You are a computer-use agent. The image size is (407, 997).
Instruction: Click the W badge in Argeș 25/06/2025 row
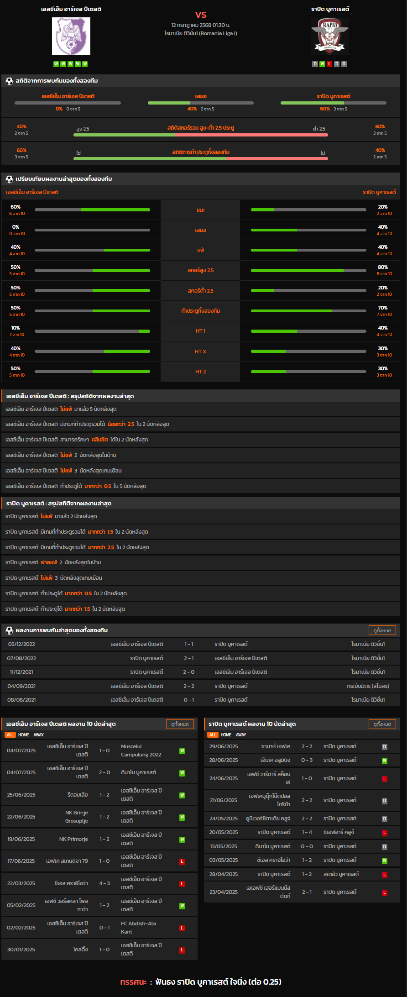(182, 795)
